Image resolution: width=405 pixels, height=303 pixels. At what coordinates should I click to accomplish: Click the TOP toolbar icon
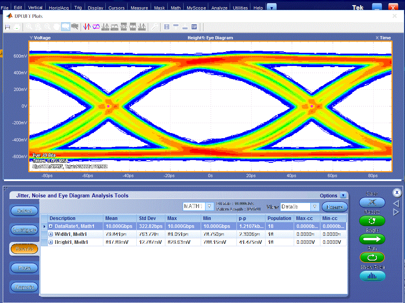coord(194,27)
